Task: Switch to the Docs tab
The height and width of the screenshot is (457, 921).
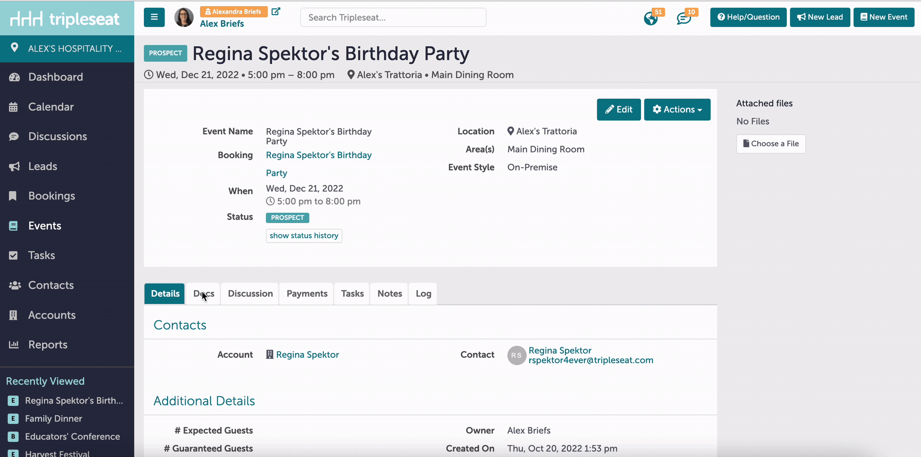Action: pos(204,294)
